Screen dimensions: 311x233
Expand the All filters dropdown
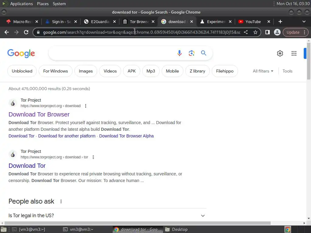pyautogui.click(x=263, y=71)
